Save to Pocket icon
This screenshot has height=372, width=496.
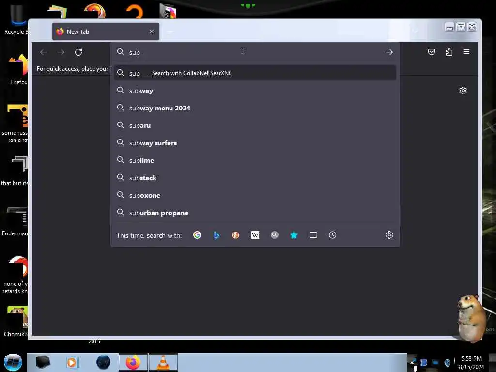coord(432,52)
